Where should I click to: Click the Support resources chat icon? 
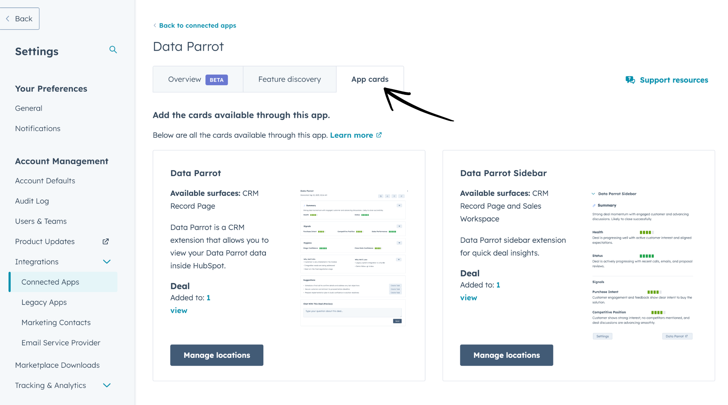tap(630, 80)
